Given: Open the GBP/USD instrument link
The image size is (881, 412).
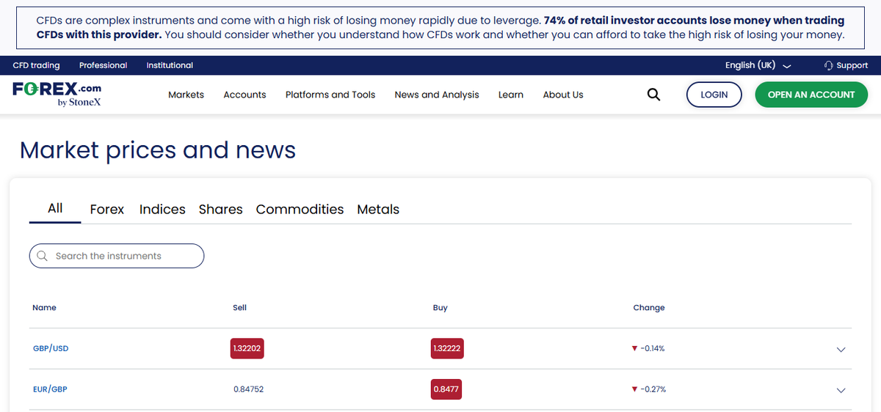Looking at the screenshot, I should click(51, 348).
